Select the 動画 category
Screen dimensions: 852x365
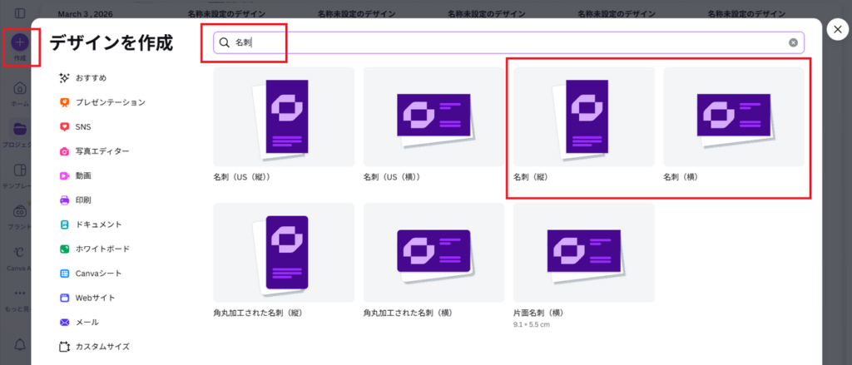point(75,175)
